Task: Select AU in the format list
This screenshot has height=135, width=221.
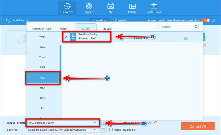Action: pos(43,108)
